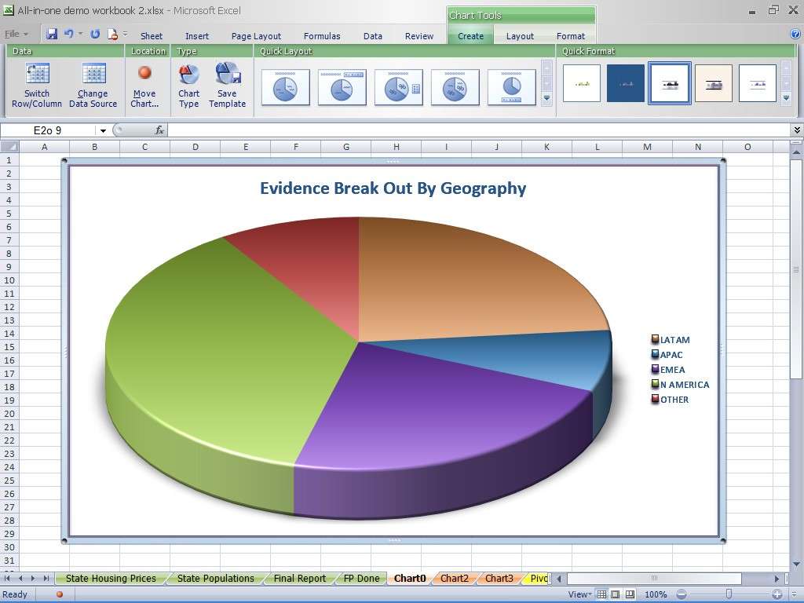Open the File menu
This screenshot has width=804, height=603.
pos(15,35)
